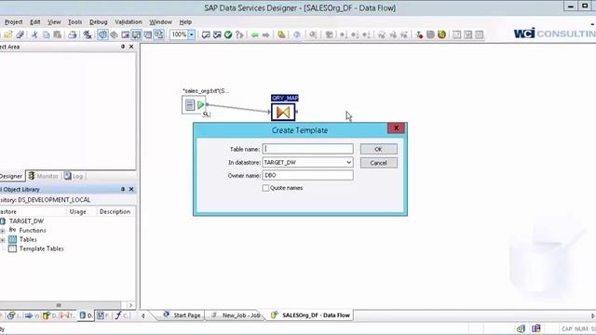The width and height of the screenshot is (596, 335).
Task: Click the Description column header
Action: pos(115,211)
